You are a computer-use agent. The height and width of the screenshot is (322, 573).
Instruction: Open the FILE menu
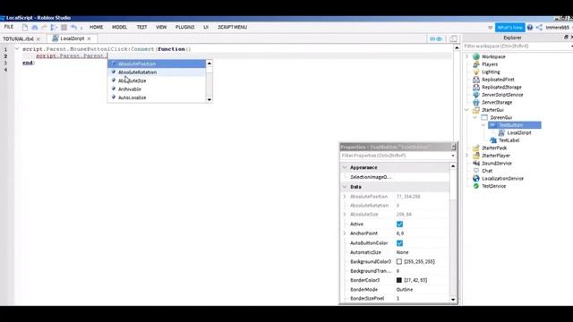coord(9,27)
